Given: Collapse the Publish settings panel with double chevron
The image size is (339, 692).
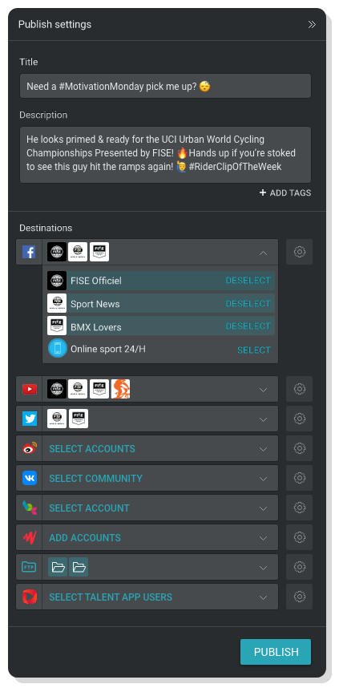Looking at the screenshot, I should [x=312, y=25].
